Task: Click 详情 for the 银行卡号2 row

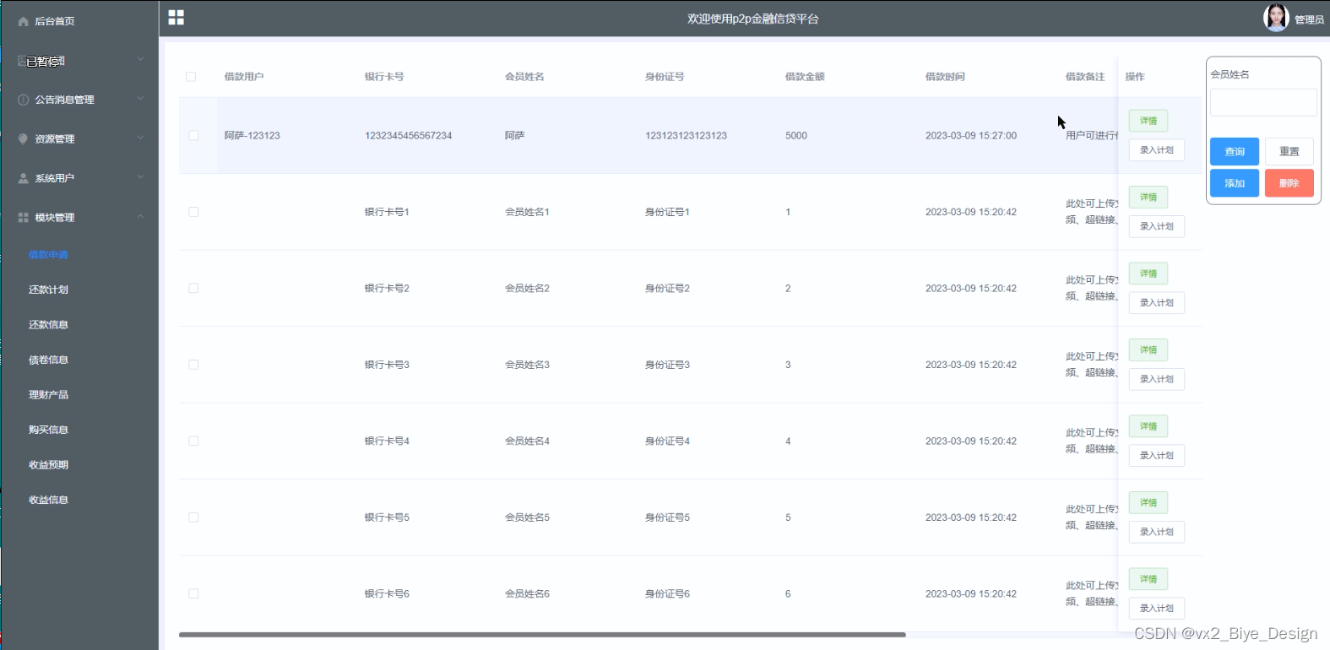Action: [1148, 274]
